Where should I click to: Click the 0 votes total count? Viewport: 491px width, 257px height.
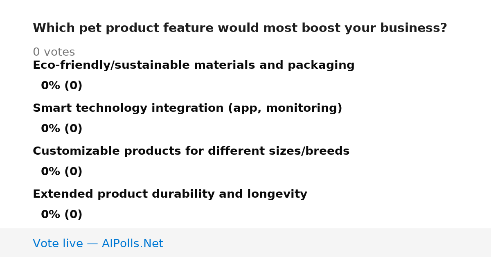click(x=54, y=52)
